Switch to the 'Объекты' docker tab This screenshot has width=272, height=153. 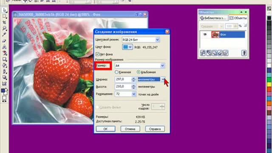pos(238,18)
